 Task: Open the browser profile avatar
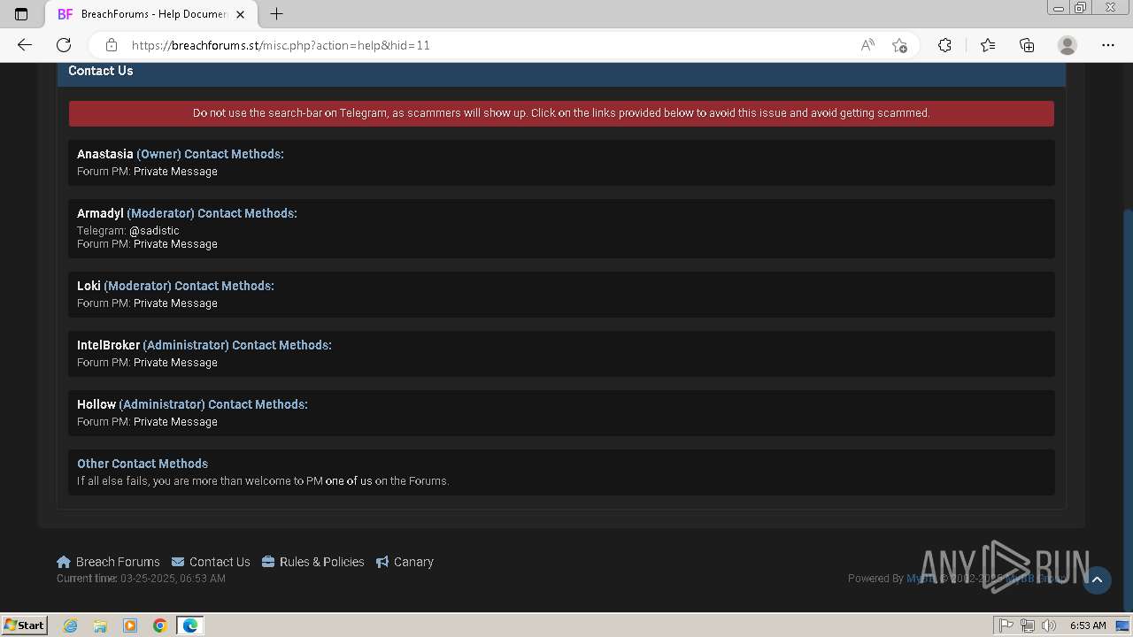coord(1067,45)
